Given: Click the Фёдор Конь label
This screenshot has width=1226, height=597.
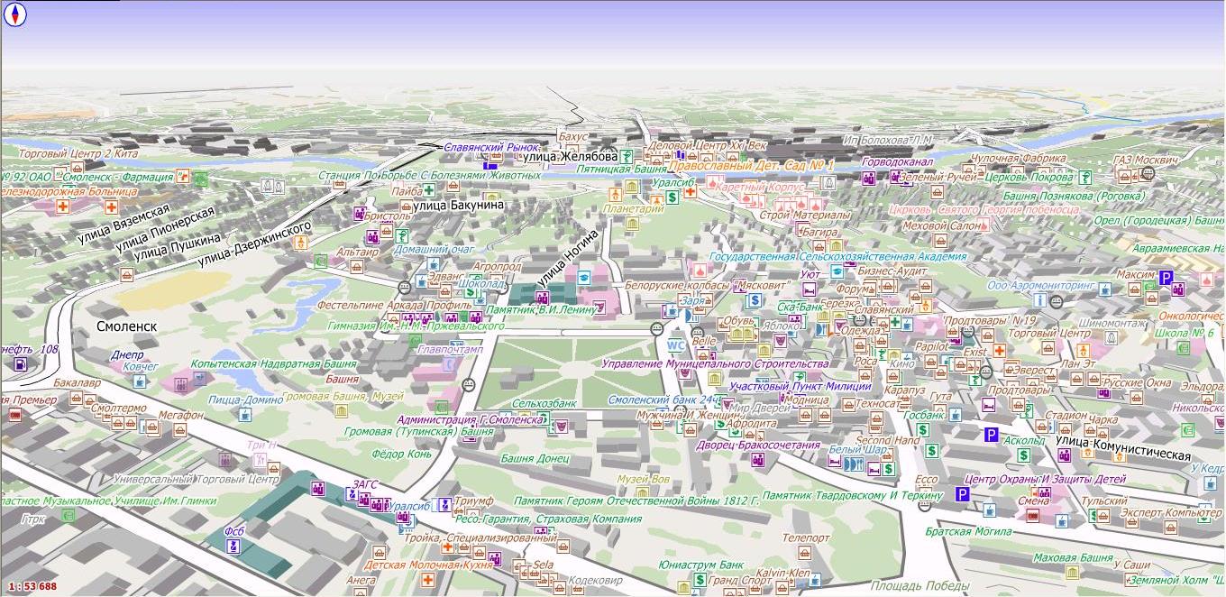Looking at the screenshot, I should coord(402,454).
